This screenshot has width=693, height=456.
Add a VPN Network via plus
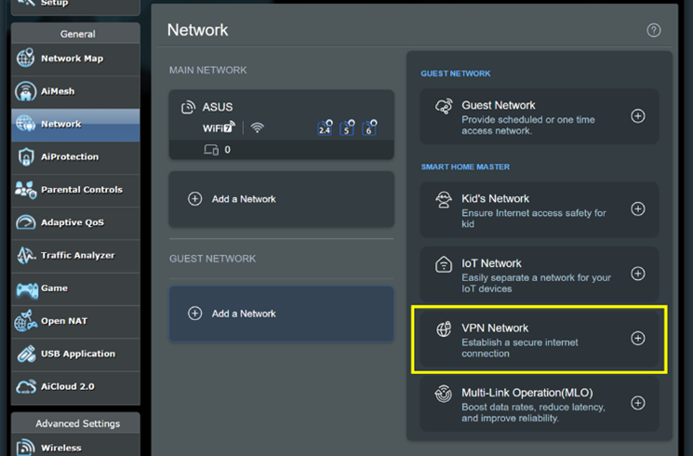point(638,339)
